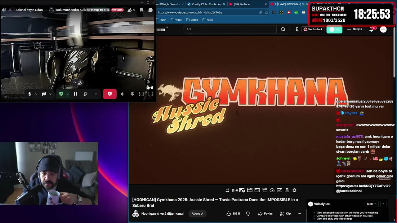Click the YouTube Ara search field
Viewport: 397px width, 223px height.
coord(230,29)
